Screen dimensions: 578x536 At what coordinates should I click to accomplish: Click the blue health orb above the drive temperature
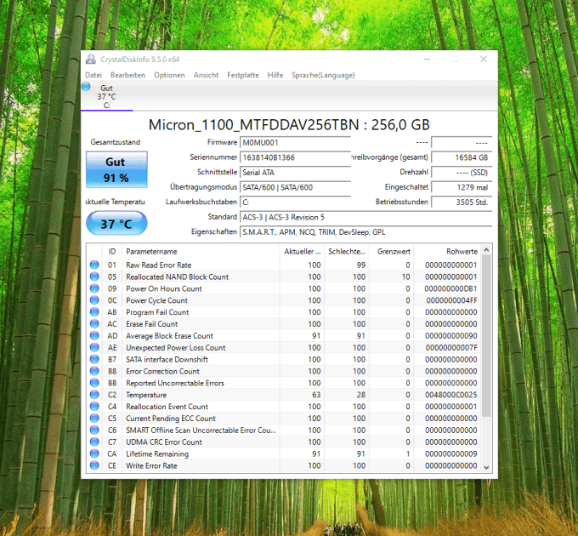(x=87, y=87)
